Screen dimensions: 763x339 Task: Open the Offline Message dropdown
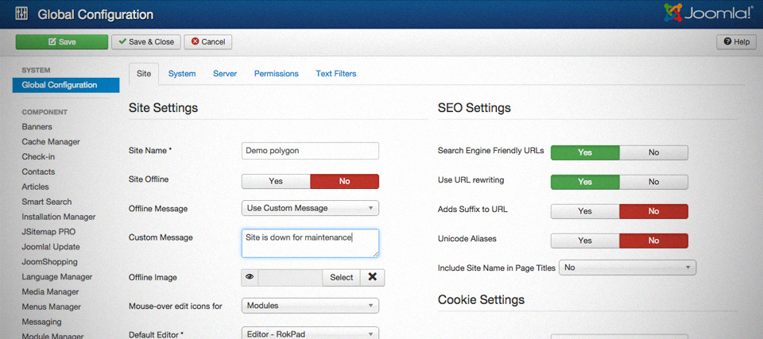click(x=310, y=208)
